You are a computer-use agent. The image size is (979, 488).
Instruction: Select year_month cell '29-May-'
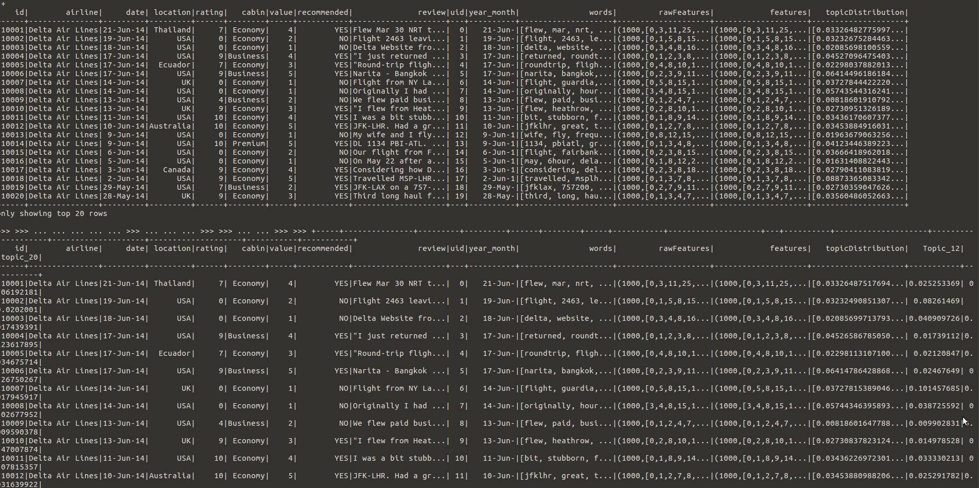[x=499, y=187]
